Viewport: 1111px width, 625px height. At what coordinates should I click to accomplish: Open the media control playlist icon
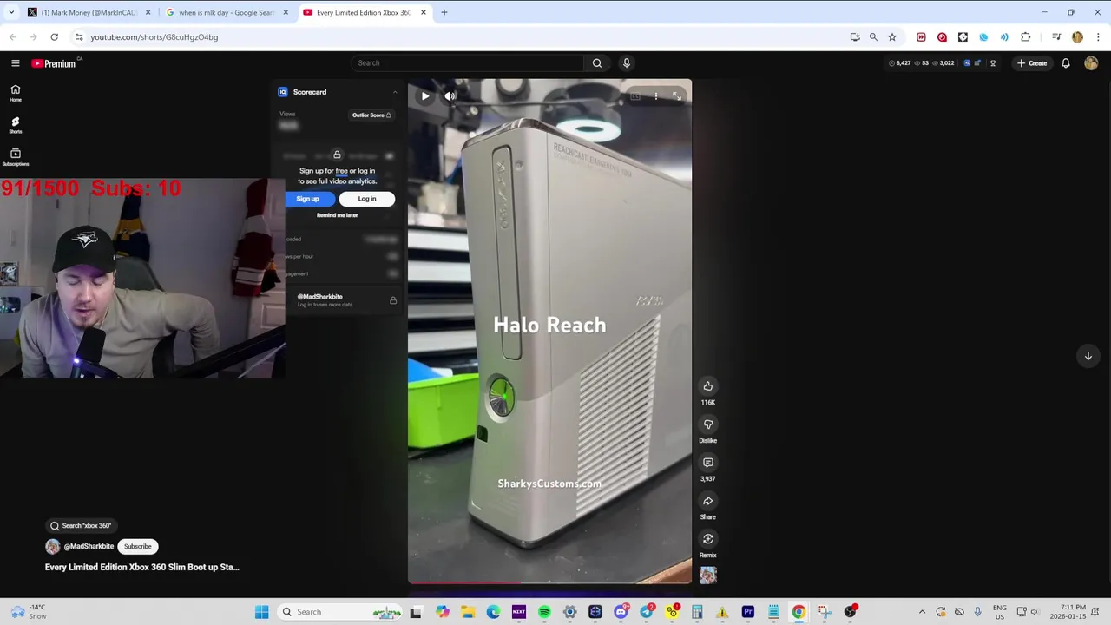[1056, 37]
